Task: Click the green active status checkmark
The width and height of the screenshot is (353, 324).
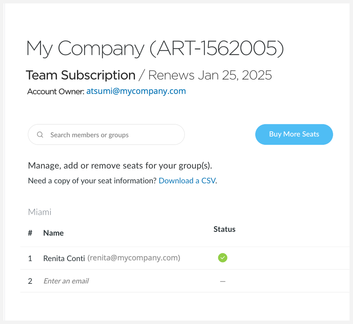Action: (222, 258)
